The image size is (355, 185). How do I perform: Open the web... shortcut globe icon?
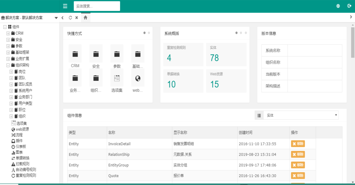(x=138, y=78)
